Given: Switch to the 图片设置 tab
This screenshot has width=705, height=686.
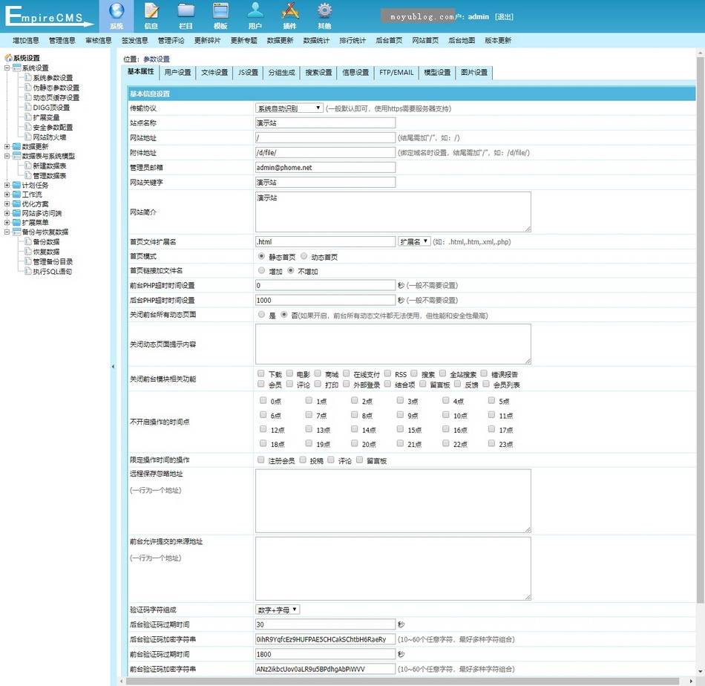Looking at the screenshot, I should [474, 73].
